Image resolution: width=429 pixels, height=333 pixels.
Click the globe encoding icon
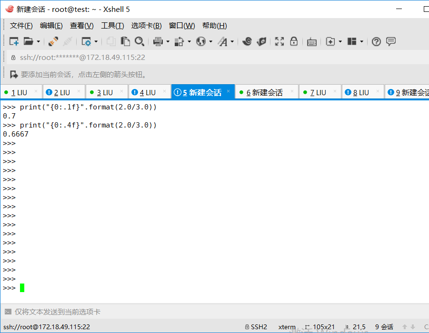pyautogui.click(x=201, y=41)
